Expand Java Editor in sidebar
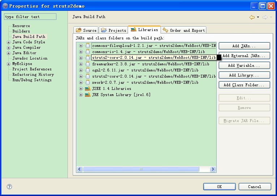 coord(8,53)
